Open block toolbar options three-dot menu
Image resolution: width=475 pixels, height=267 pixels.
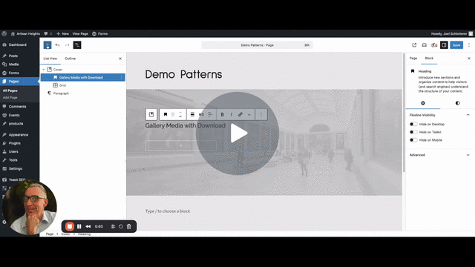pyautogui.click(x=261, y=114)
